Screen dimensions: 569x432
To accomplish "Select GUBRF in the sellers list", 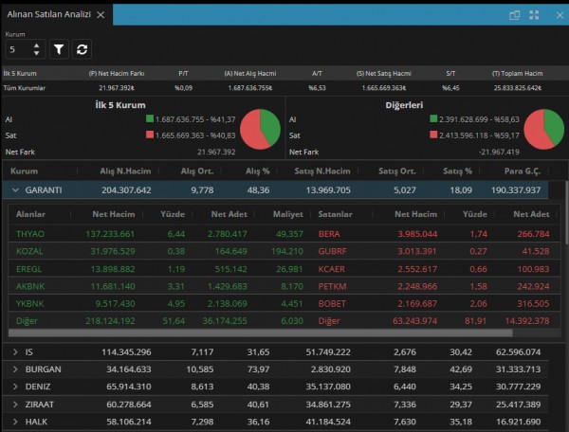I will pos(332,251).
